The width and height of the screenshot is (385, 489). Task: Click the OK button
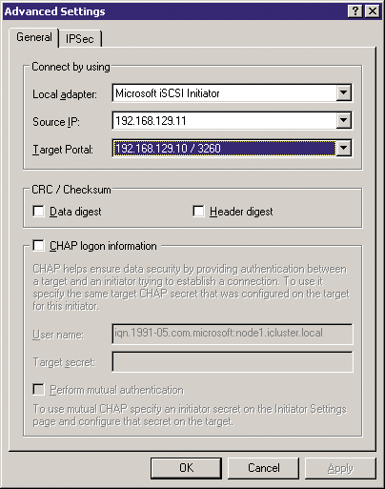click(x=186, y=468)
